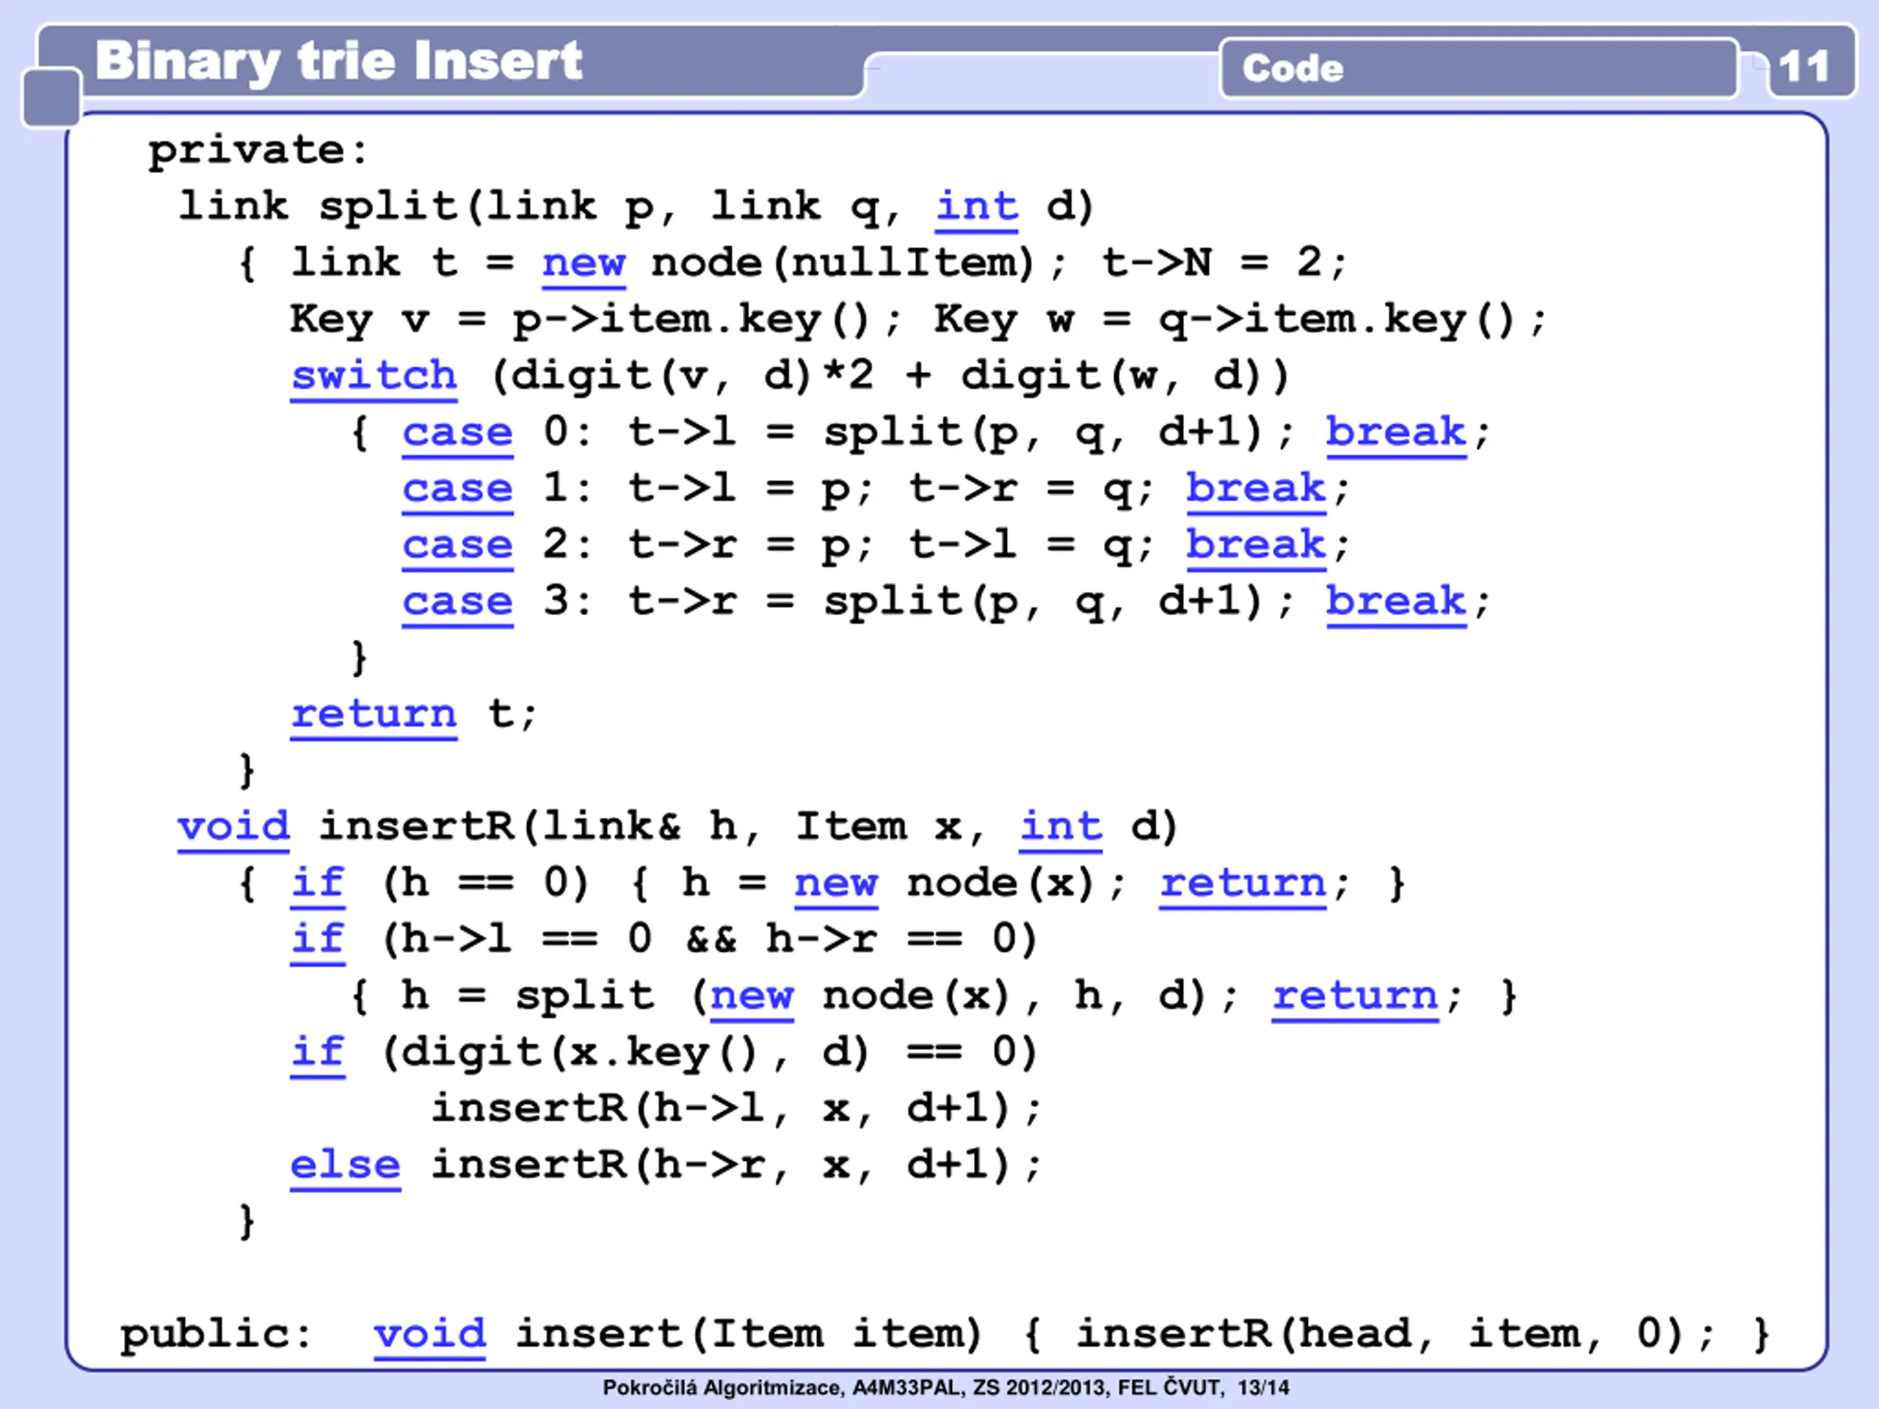
Task: Click 'new' before node(nullItem)
Action: [584, 263]
